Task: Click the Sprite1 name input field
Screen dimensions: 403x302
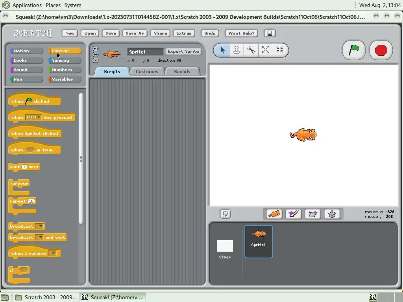Action: pos(145,52)
